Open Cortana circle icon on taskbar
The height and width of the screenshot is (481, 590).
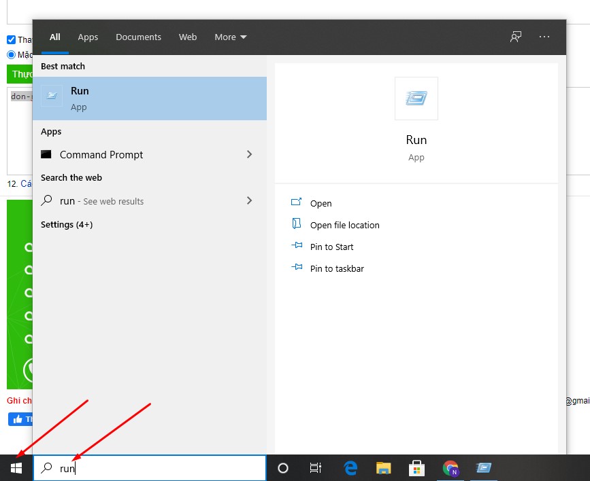coord(283,468)
